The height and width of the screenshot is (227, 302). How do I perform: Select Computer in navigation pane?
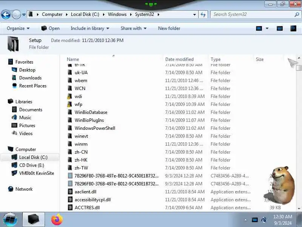click(26, 149)
